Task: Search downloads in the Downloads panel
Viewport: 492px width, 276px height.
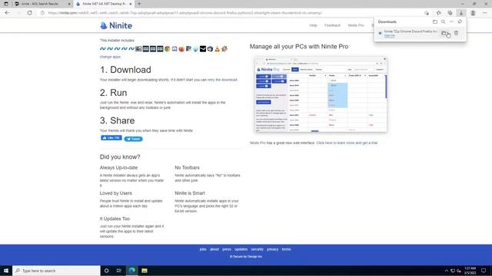Action: [443, 21]
